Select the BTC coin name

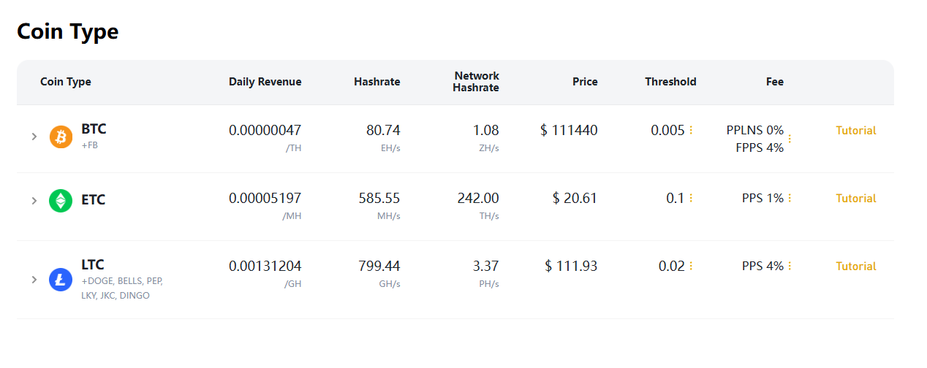(x=94, y=129)
